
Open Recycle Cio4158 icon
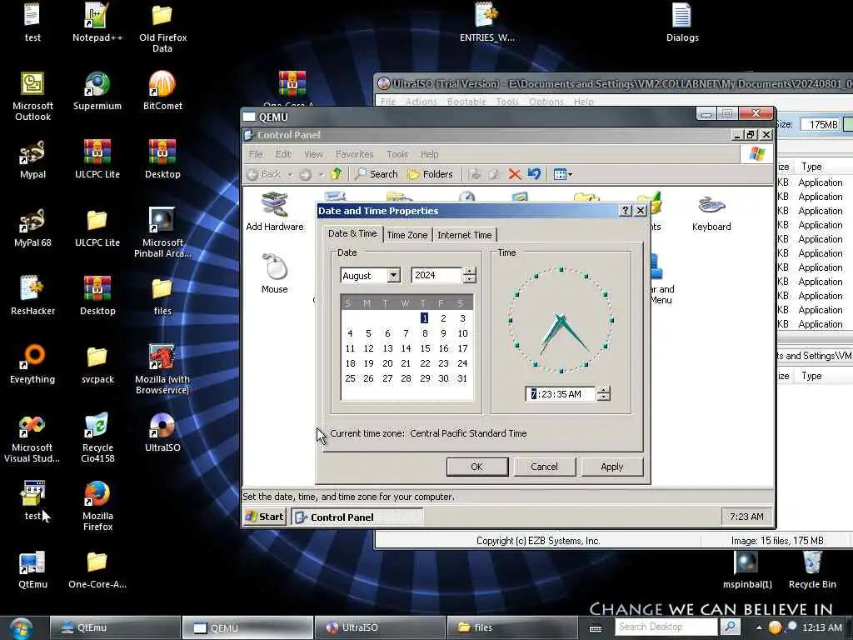point(97,437)
